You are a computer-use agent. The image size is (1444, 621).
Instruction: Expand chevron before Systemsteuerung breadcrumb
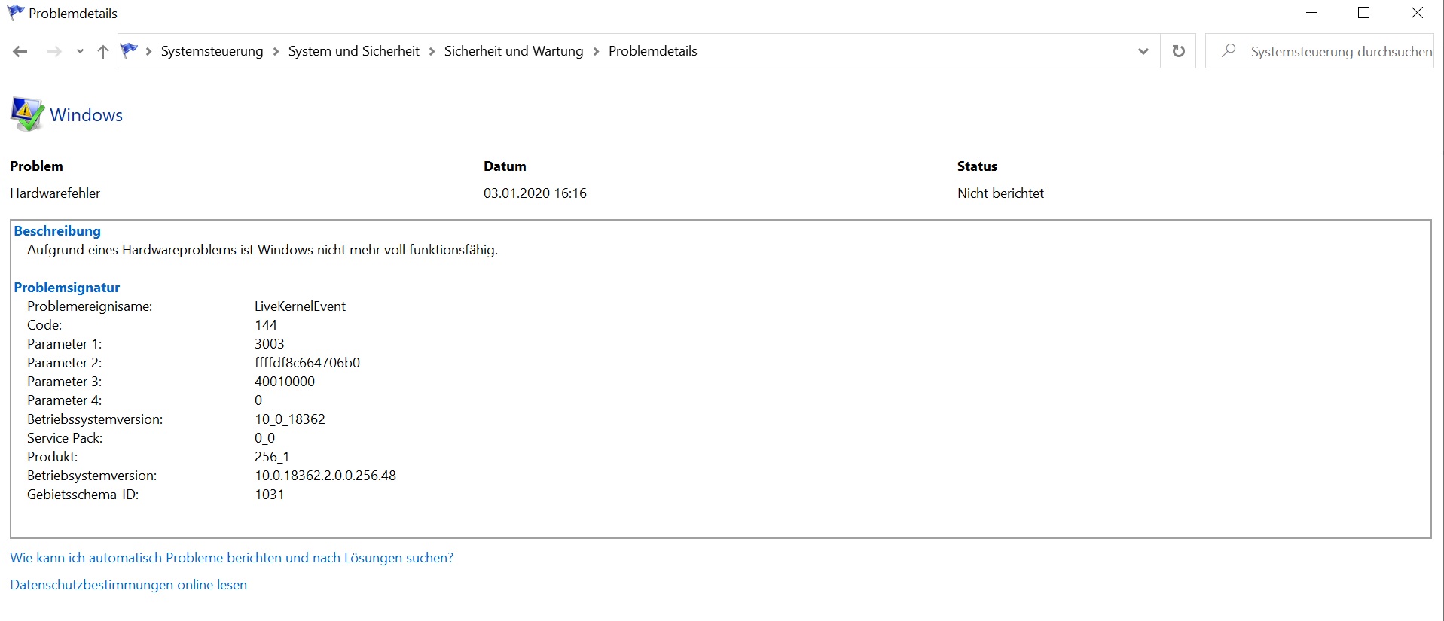[148, 51]
